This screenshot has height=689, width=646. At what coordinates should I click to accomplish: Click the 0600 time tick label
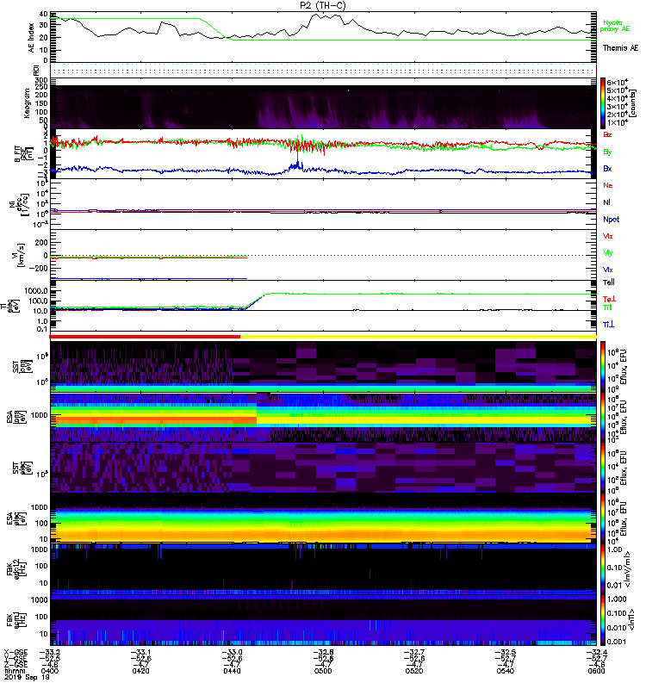coord(596,671)
